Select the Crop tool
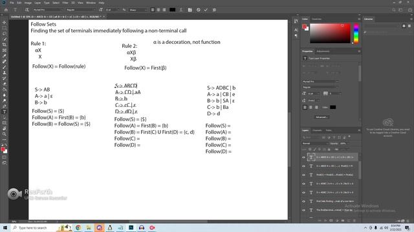414x232 pixels. pos(5,44)
